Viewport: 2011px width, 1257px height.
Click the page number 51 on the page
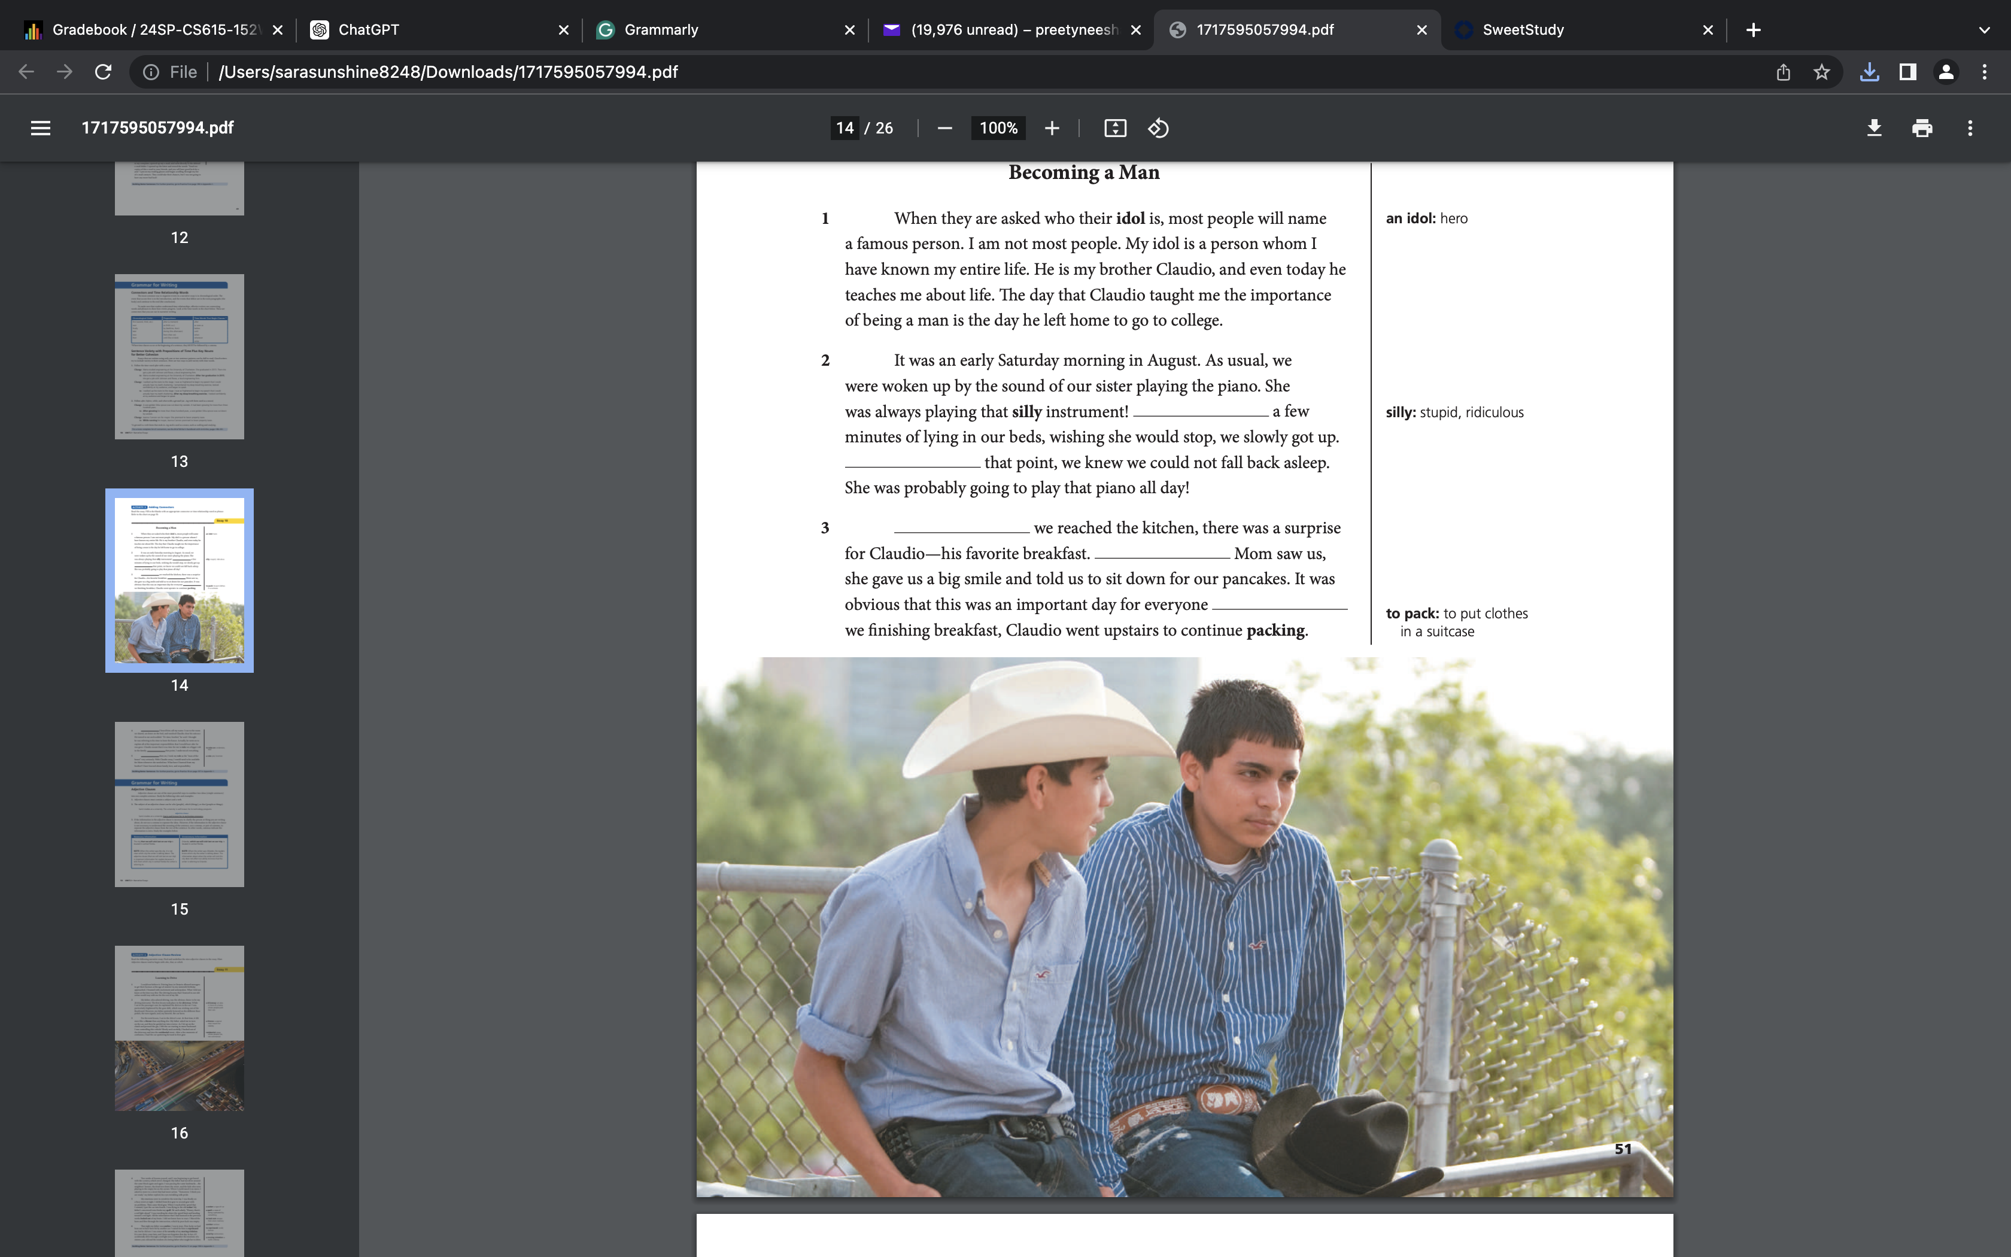click(1623, 1149)
